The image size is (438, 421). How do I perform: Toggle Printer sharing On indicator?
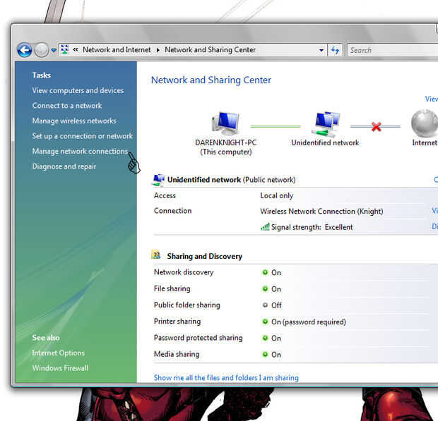point(265,322)
